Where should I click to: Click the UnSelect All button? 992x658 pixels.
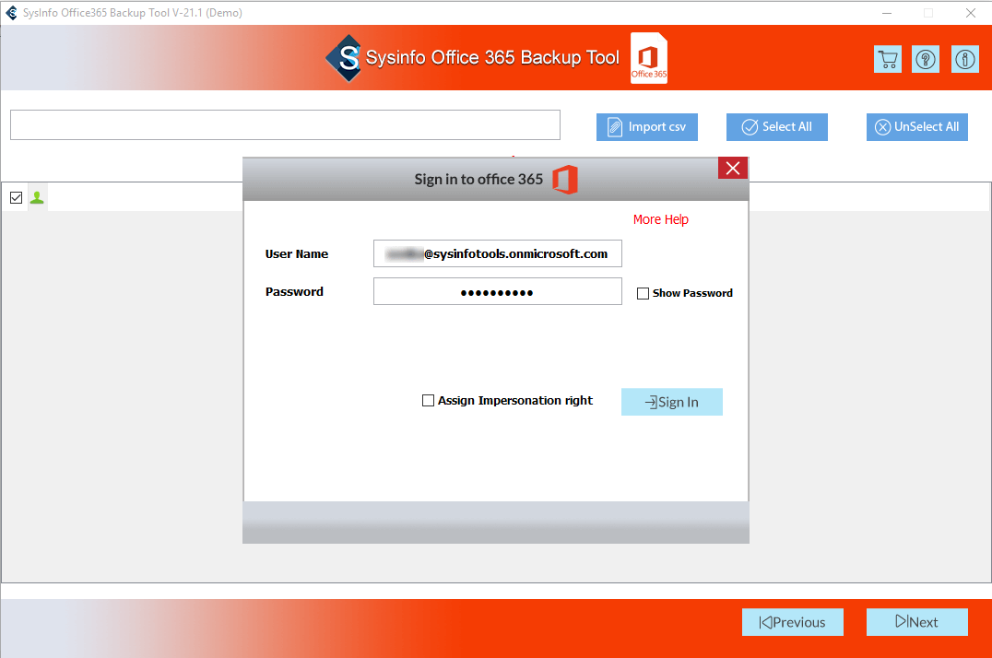click(x=917, y=127)
